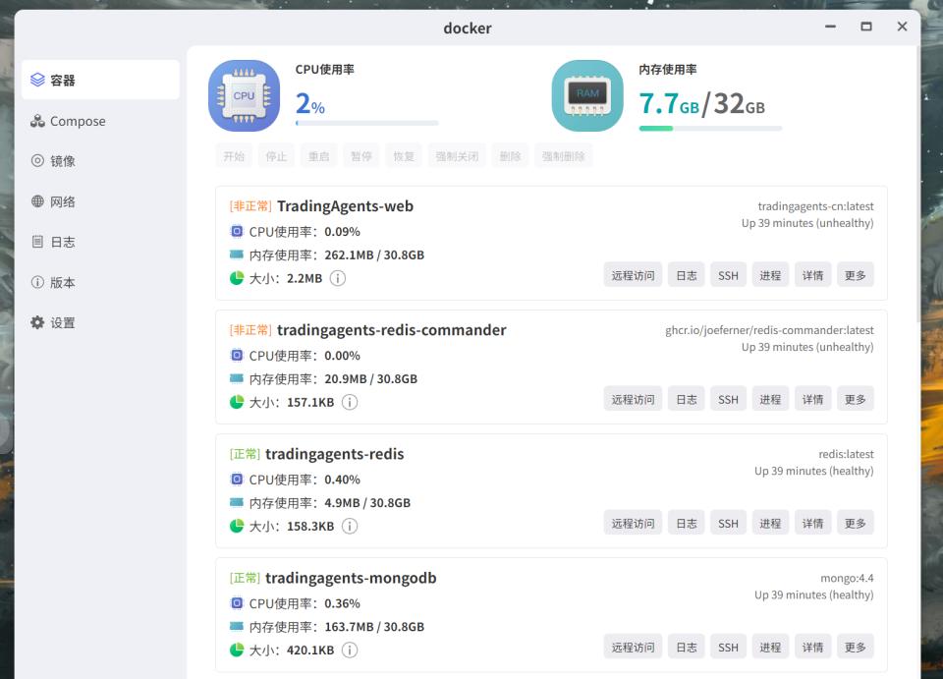Click CPU chip icon beside 0.36% usage
943x679 pixels.
click(x=237, y=602)
